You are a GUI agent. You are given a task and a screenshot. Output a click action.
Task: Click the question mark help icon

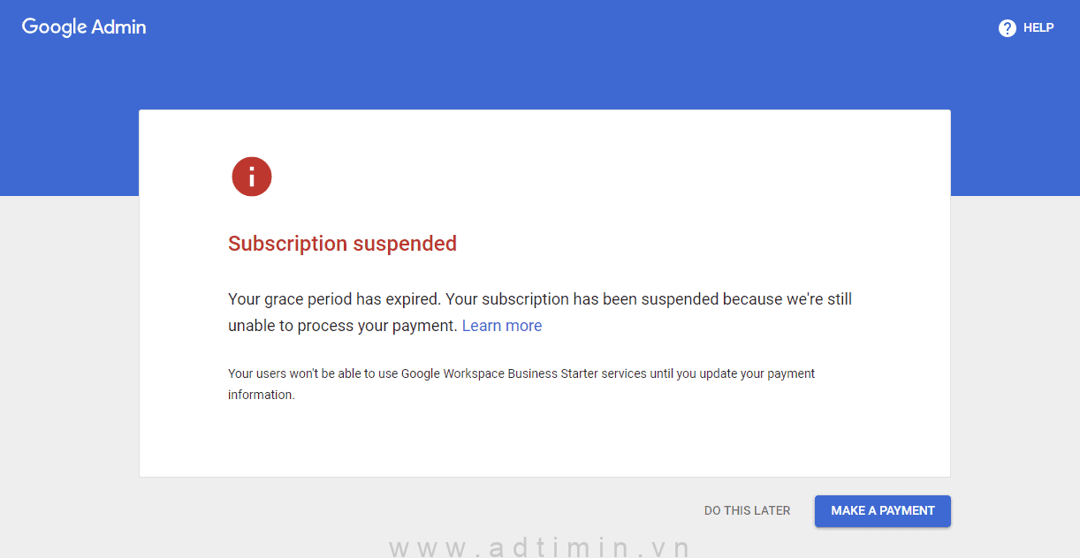click(1007, 28)
